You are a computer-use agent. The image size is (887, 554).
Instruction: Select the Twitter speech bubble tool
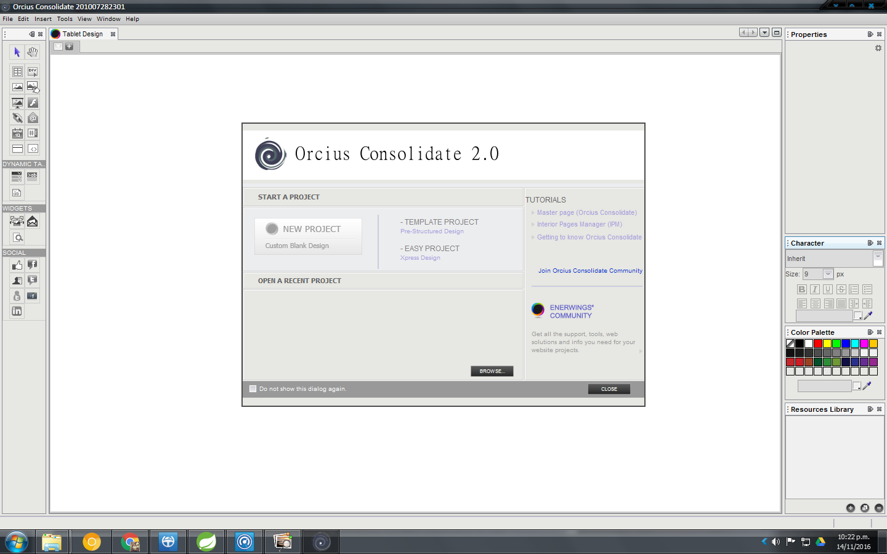[33, 281]
